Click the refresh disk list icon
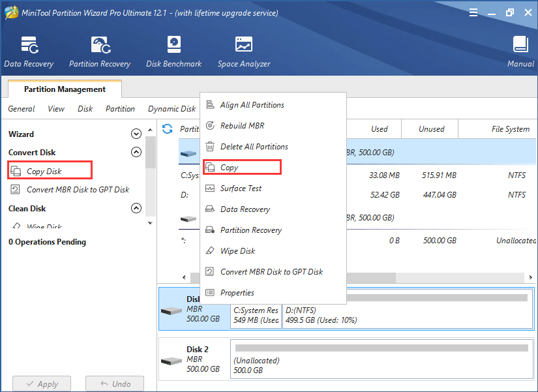 [x=167, y=129]
